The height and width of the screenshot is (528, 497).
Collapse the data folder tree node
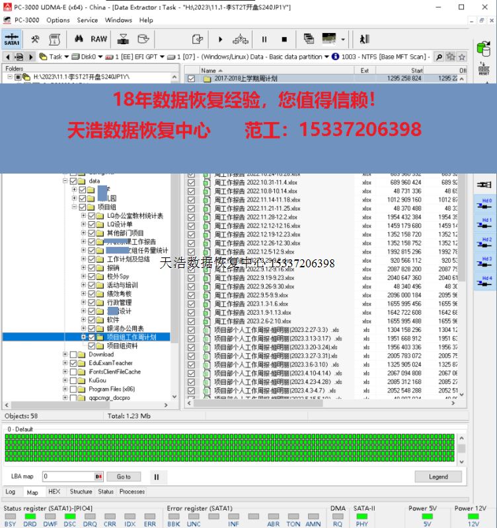click(65, 181)
